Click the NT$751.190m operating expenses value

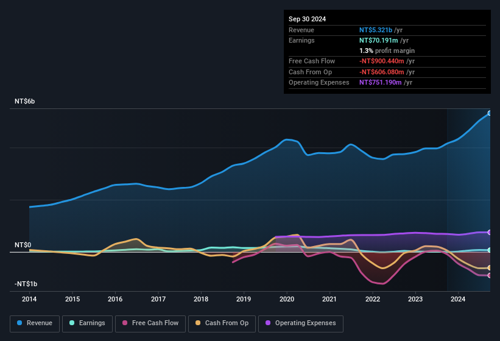point(381,83)
